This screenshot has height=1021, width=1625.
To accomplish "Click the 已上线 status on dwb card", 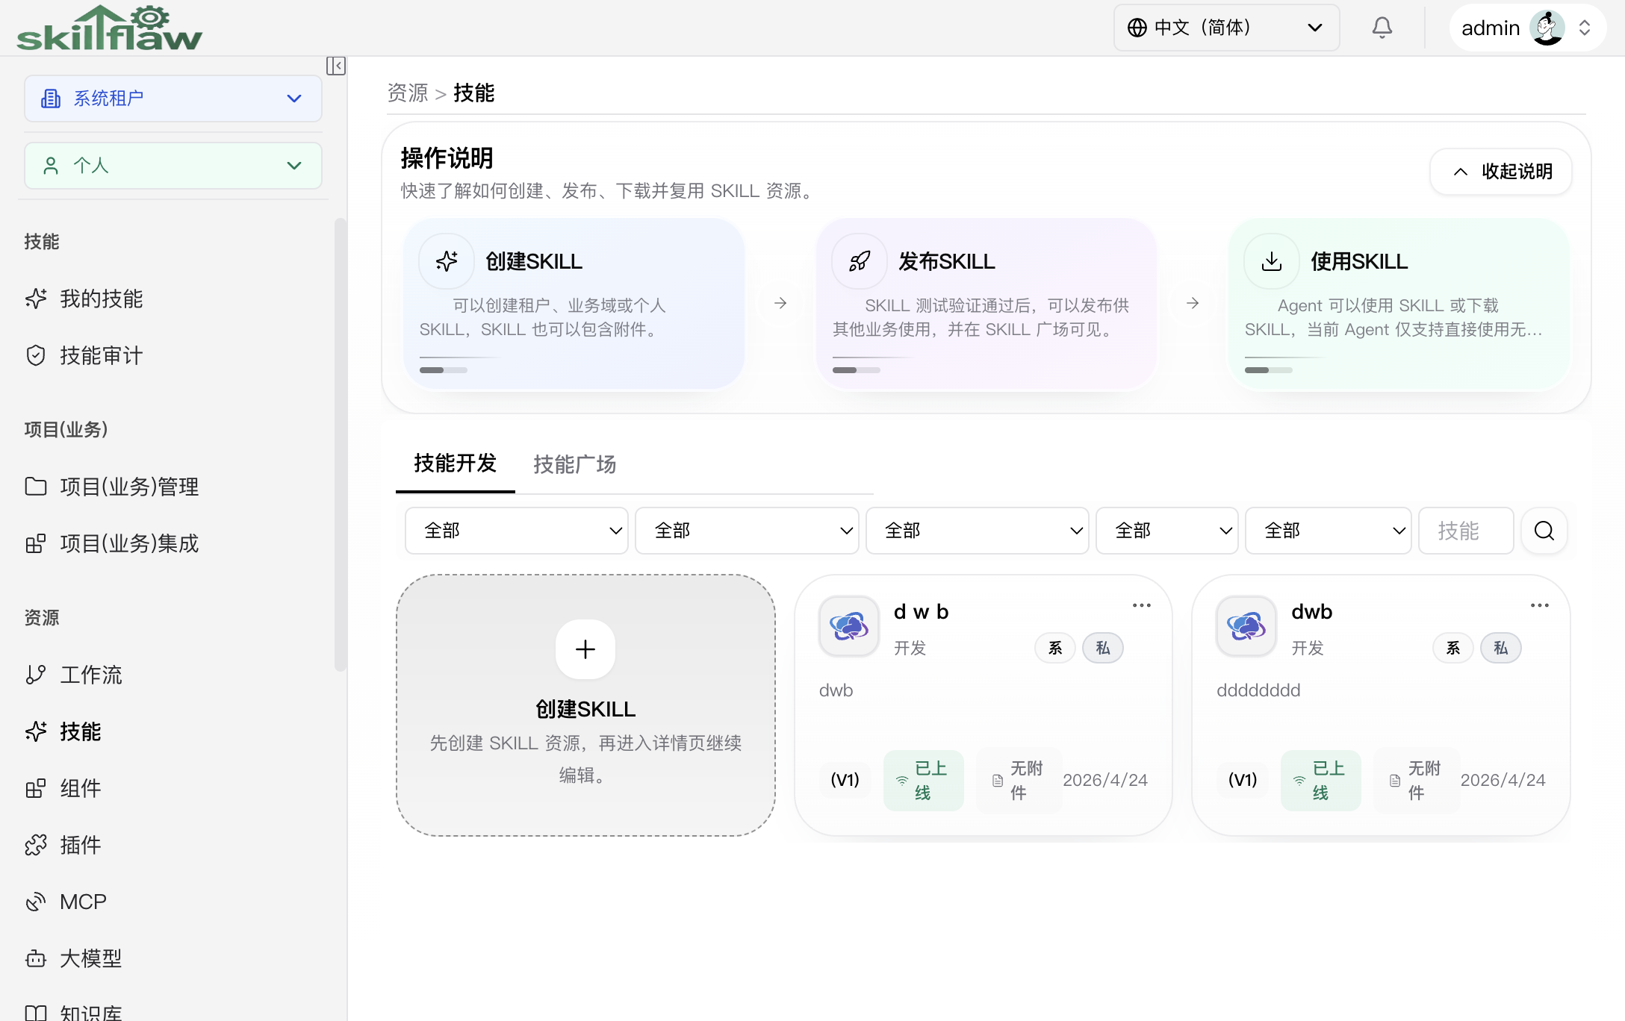I will tap(1320, 780).
